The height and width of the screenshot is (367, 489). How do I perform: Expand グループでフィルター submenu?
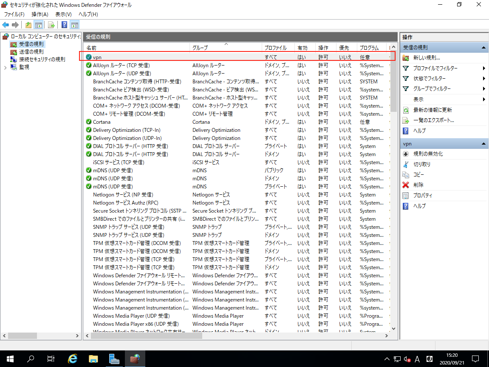point(484,88)
